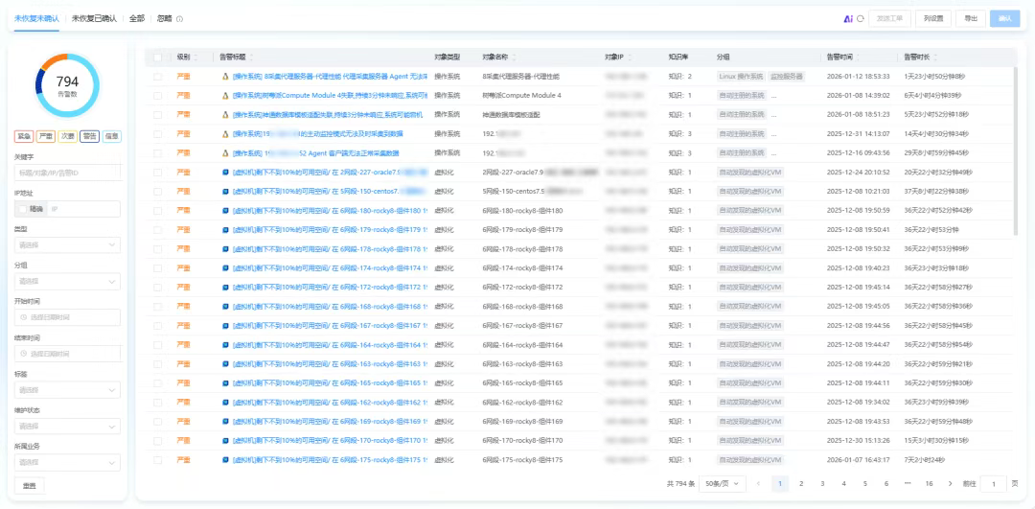Check the box for the first alarm row
1035x509 pixels.
tap(158, 76)
